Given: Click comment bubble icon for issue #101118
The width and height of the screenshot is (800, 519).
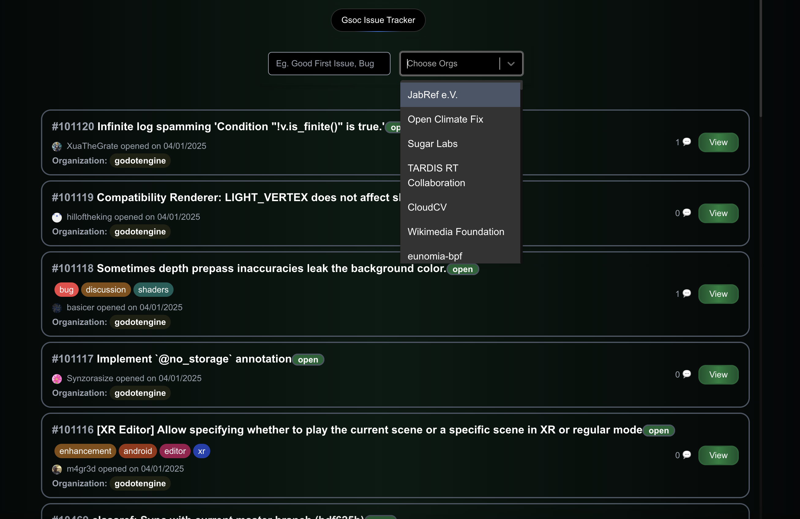Looking at the screenshot, I should point(686,293).
